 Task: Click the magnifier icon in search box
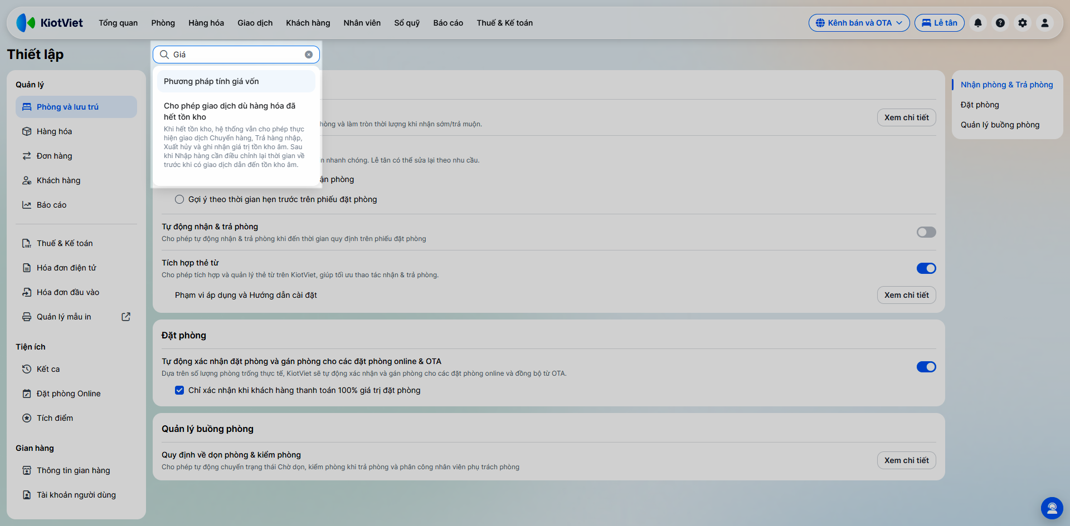pyautogui.click(x=164, y=55)
